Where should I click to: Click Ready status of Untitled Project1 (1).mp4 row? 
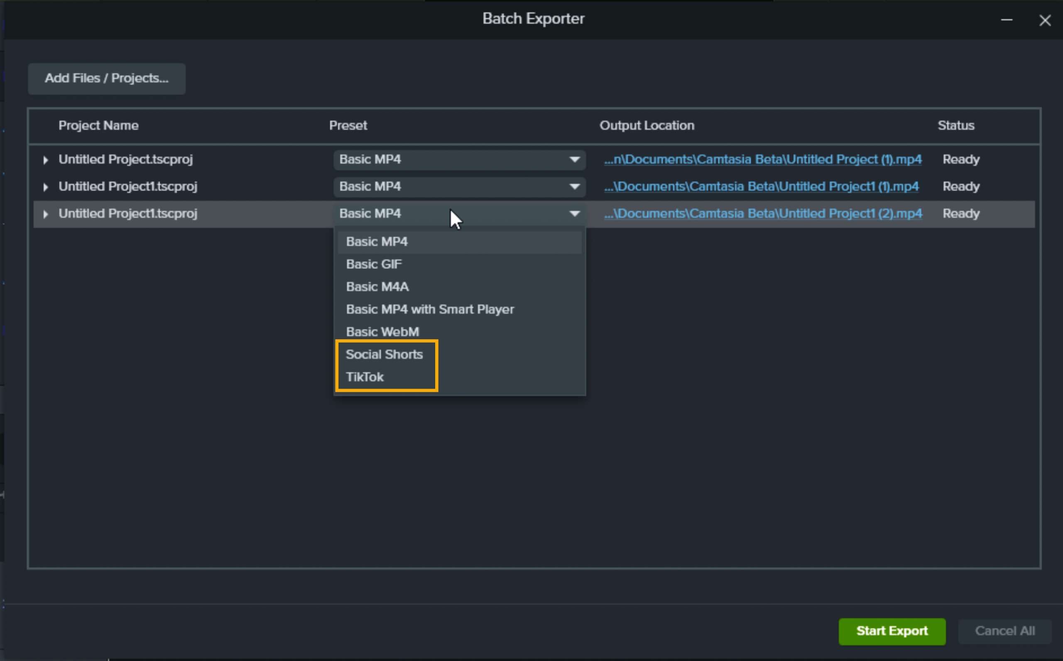961,187
